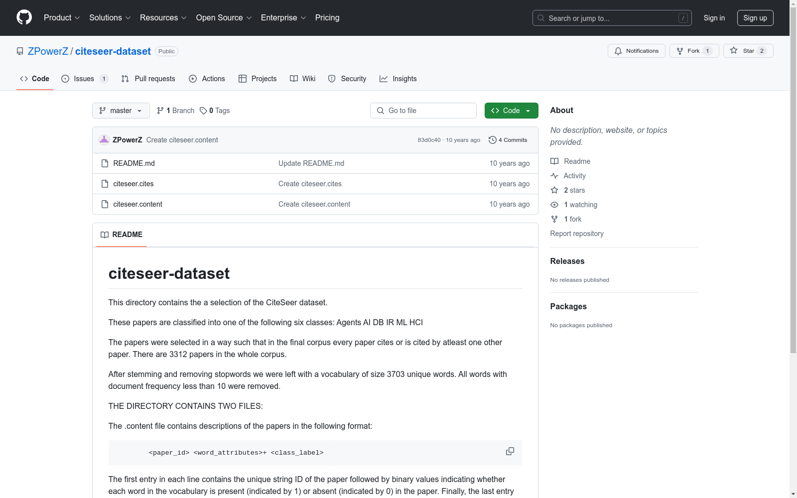The image size is (797, 498).
Task: Open the 4 Commits history
Action: click(508, 140)
